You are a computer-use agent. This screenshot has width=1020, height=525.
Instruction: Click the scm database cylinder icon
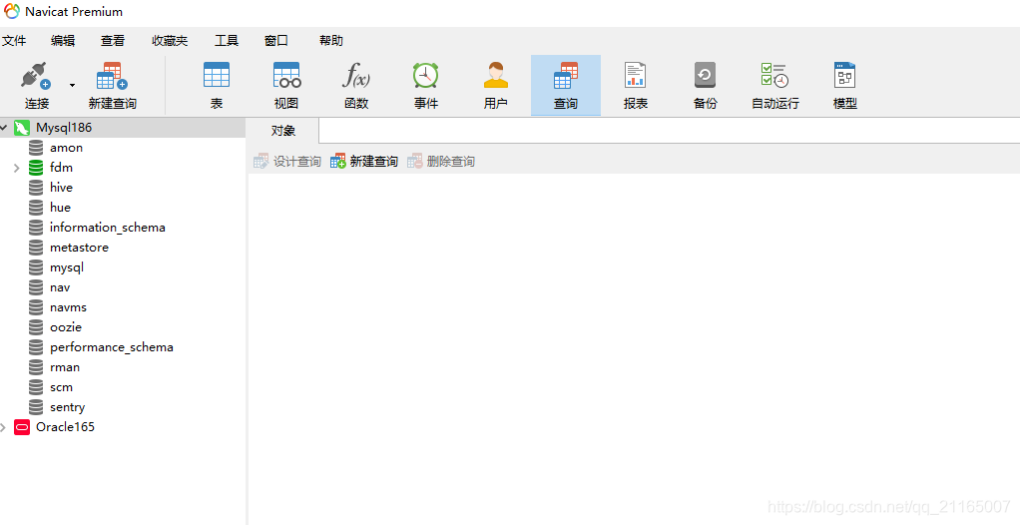tap(36, 387)
